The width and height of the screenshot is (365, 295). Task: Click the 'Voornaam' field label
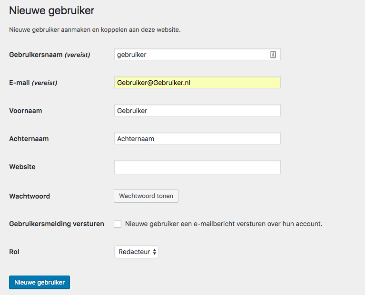click(26, 111)
